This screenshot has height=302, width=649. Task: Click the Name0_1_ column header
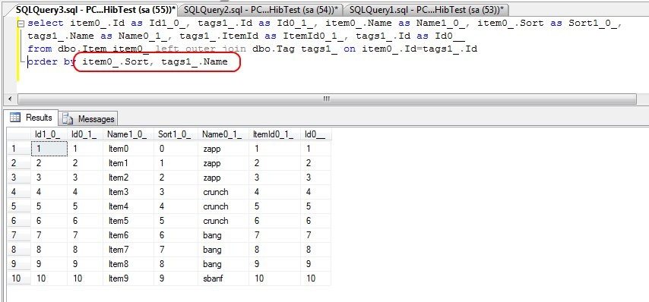pyautogui.click(x=223, y=134)
